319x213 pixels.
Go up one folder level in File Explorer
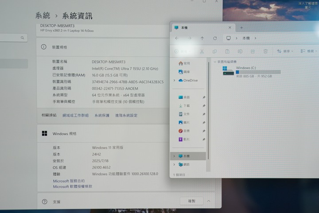coord(202,38)
